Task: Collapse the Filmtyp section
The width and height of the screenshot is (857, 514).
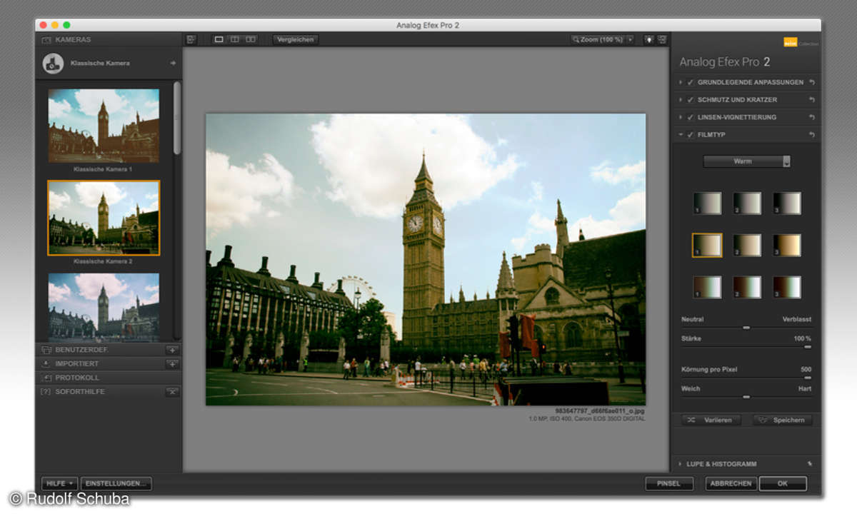Action: tap(681, 135)
